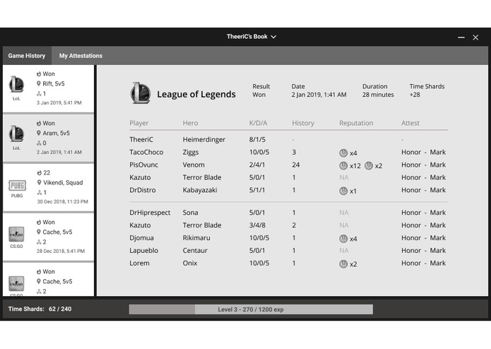Click the League of Legends logo in match details
This screenshot has width=491, height=349.
[x=141, y=93]
